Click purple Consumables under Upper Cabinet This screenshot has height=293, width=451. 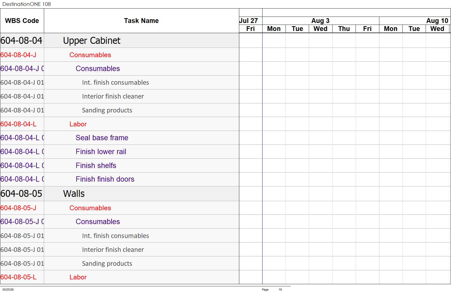coord(98,69)
